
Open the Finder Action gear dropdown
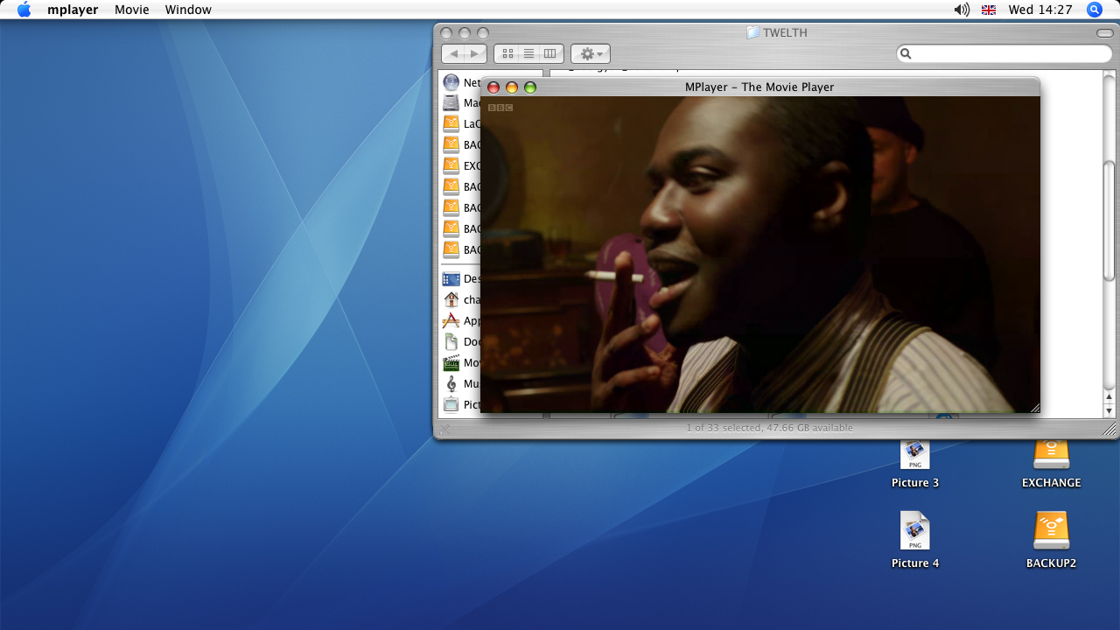(x=591, y=53)
